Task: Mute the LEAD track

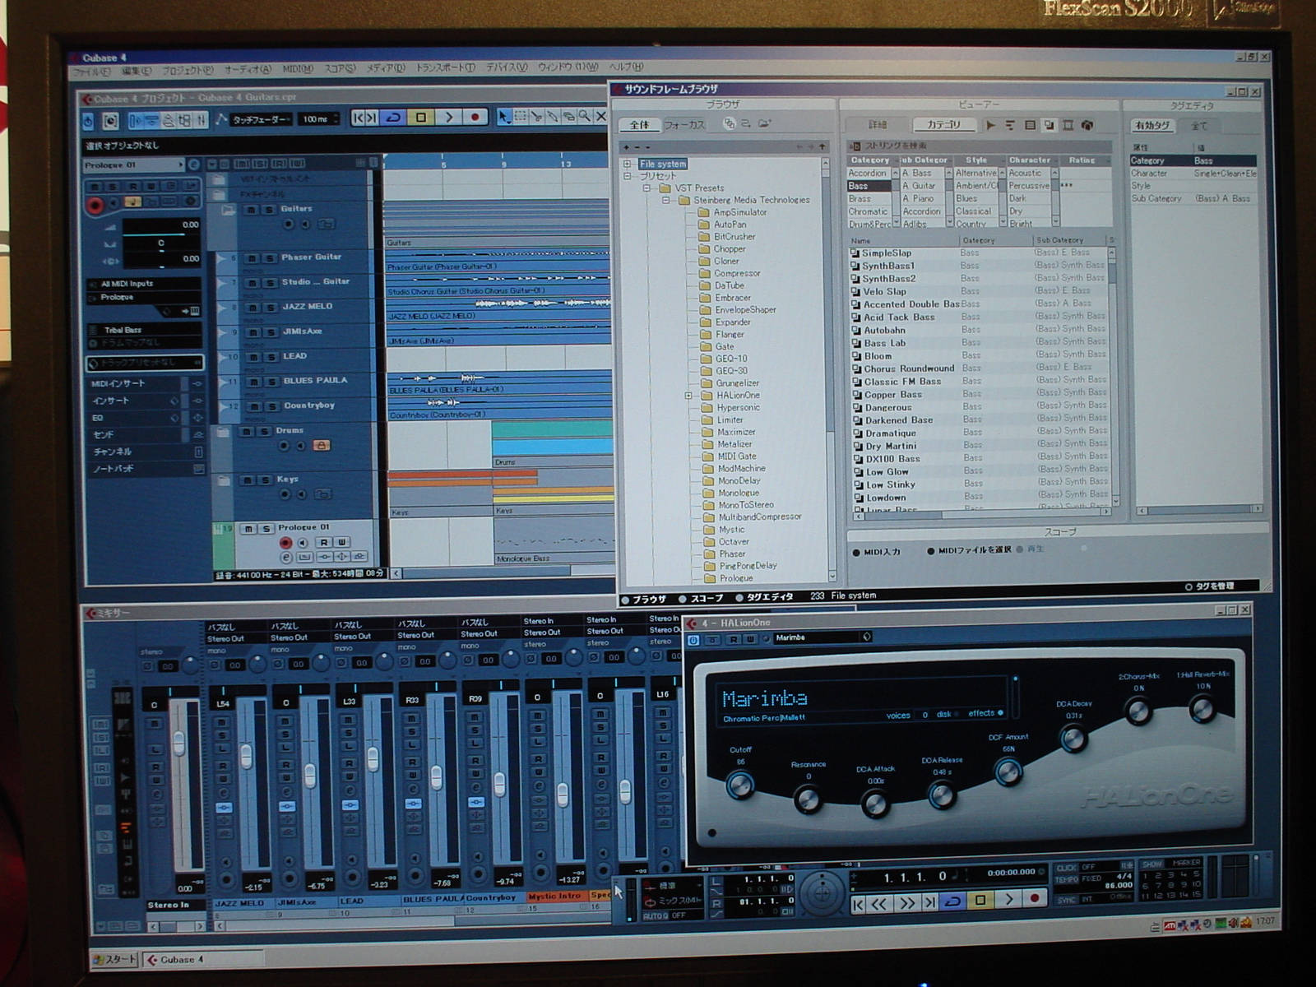Action: point(253,357)
